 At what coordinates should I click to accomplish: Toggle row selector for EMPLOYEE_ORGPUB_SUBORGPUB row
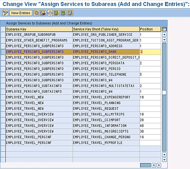click(3, 35)
